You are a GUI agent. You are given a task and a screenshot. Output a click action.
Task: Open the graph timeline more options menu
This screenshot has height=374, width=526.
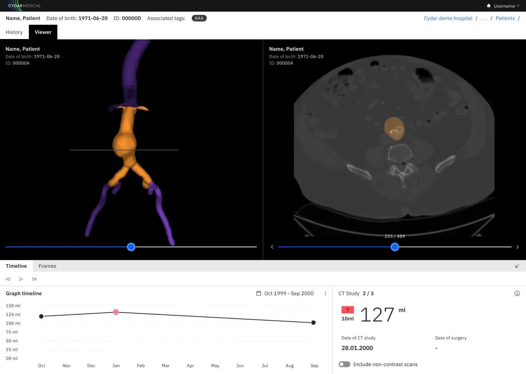click(325, 293)
